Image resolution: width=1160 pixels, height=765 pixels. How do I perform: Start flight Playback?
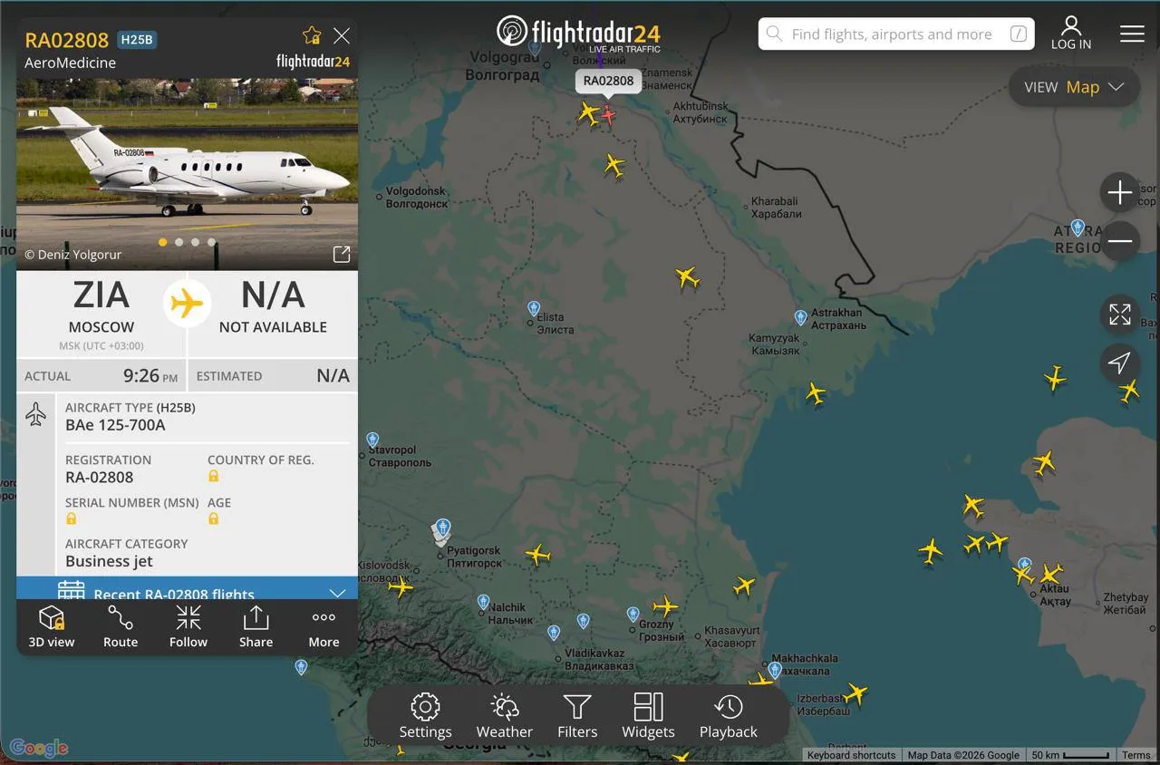728,716
